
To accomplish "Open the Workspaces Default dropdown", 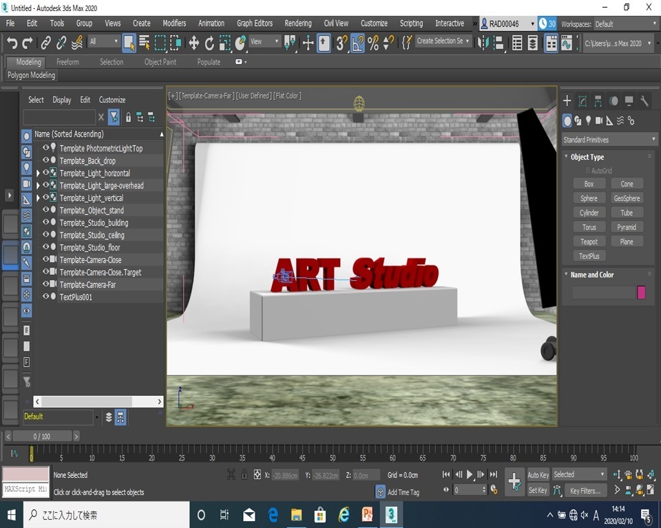I will pyautogui.click(x=625, y=24).
